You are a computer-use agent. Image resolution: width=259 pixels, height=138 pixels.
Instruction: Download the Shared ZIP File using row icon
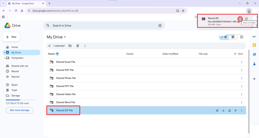(x=223, y=111)
